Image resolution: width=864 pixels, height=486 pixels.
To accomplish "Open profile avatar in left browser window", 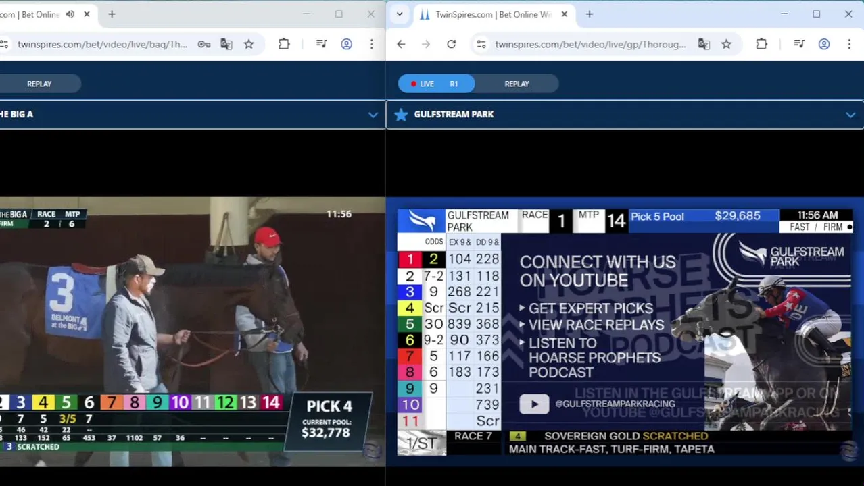I will click(346, 44).
